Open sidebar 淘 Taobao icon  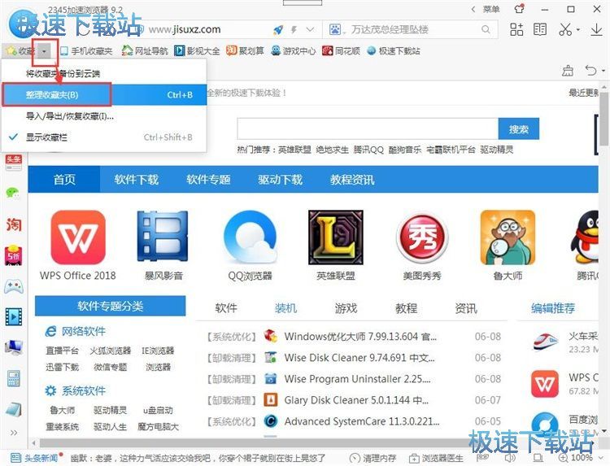coord(14,224)
